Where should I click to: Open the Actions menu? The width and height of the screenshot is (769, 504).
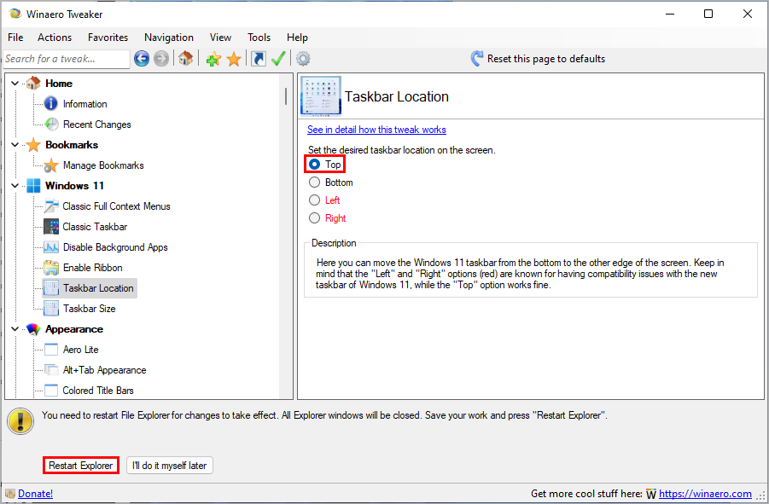click(x=55, y=38)
